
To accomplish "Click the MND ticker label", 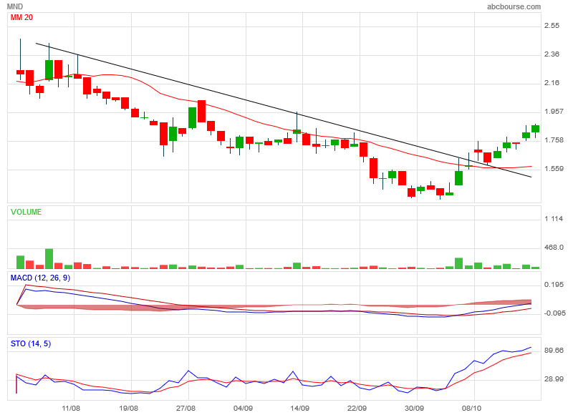I will (15, 6).
